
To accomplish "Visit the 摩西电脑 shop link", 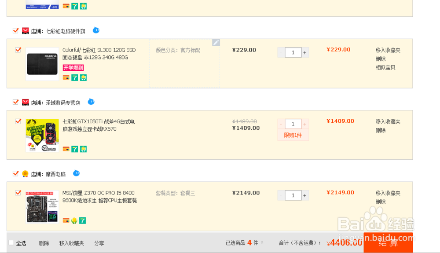I will coord(55,175).
